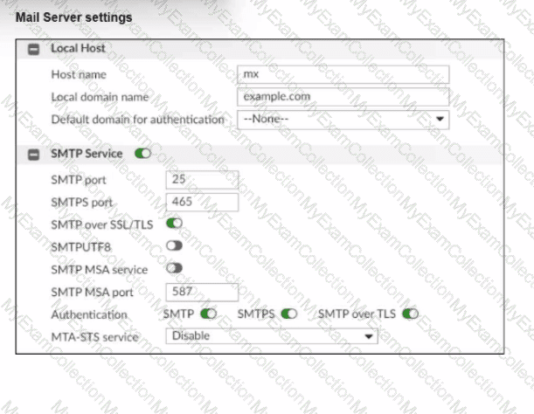Screen dimensions: 534x414
Task: Open the MTA-STS service dropdown
Action: click(272, 335)
